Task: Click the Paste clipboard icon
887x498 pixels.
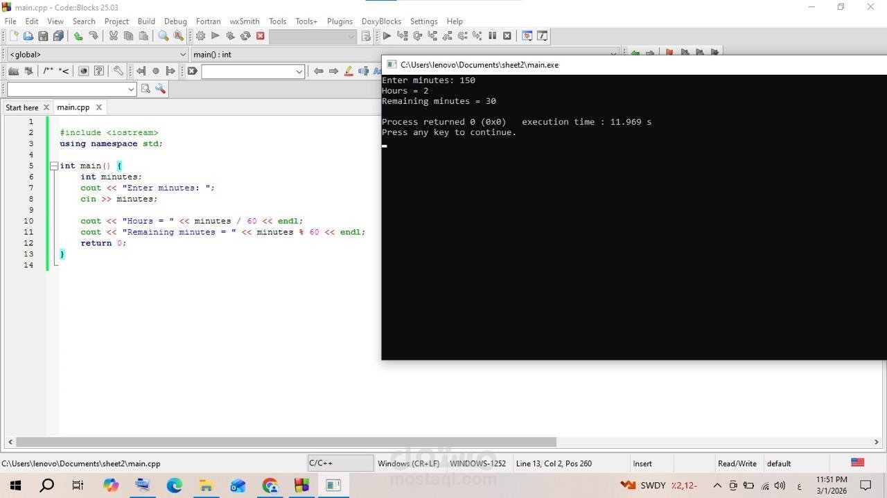Action: click(143, 36)
